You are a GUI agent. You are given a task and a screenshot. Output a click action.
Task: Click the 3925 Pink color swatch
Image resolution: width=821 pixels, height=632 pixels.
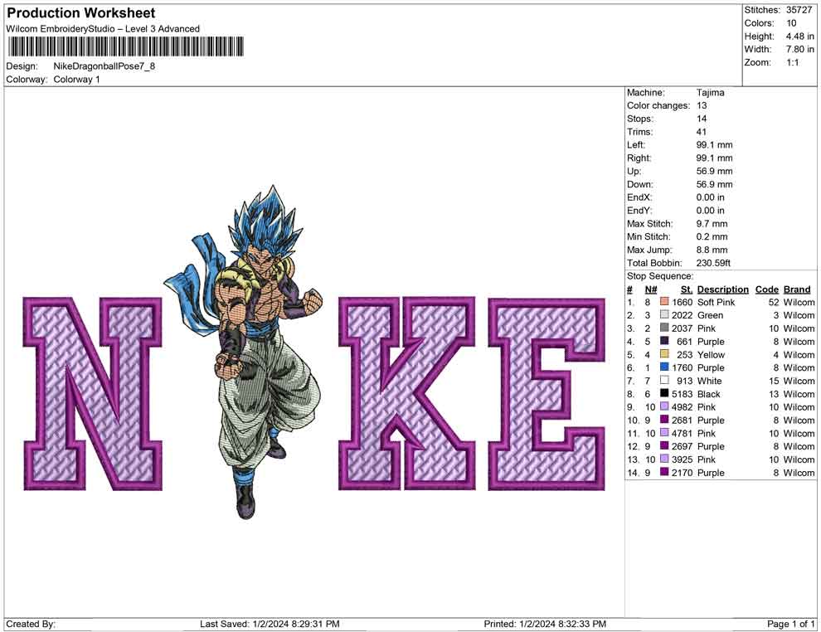click(x=664, y=459)
